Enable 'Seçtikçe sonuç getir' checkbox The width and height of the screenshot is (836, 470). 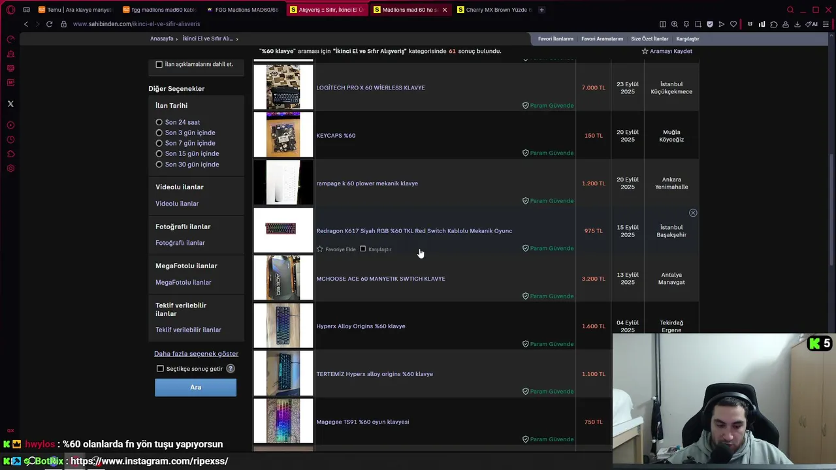(160, 369)
